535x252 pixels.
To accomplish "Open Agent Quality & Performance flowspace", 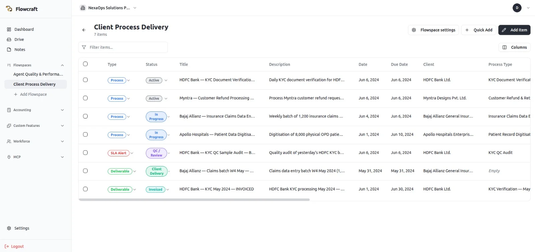I will pyautogui.click(x=38, y=74).
